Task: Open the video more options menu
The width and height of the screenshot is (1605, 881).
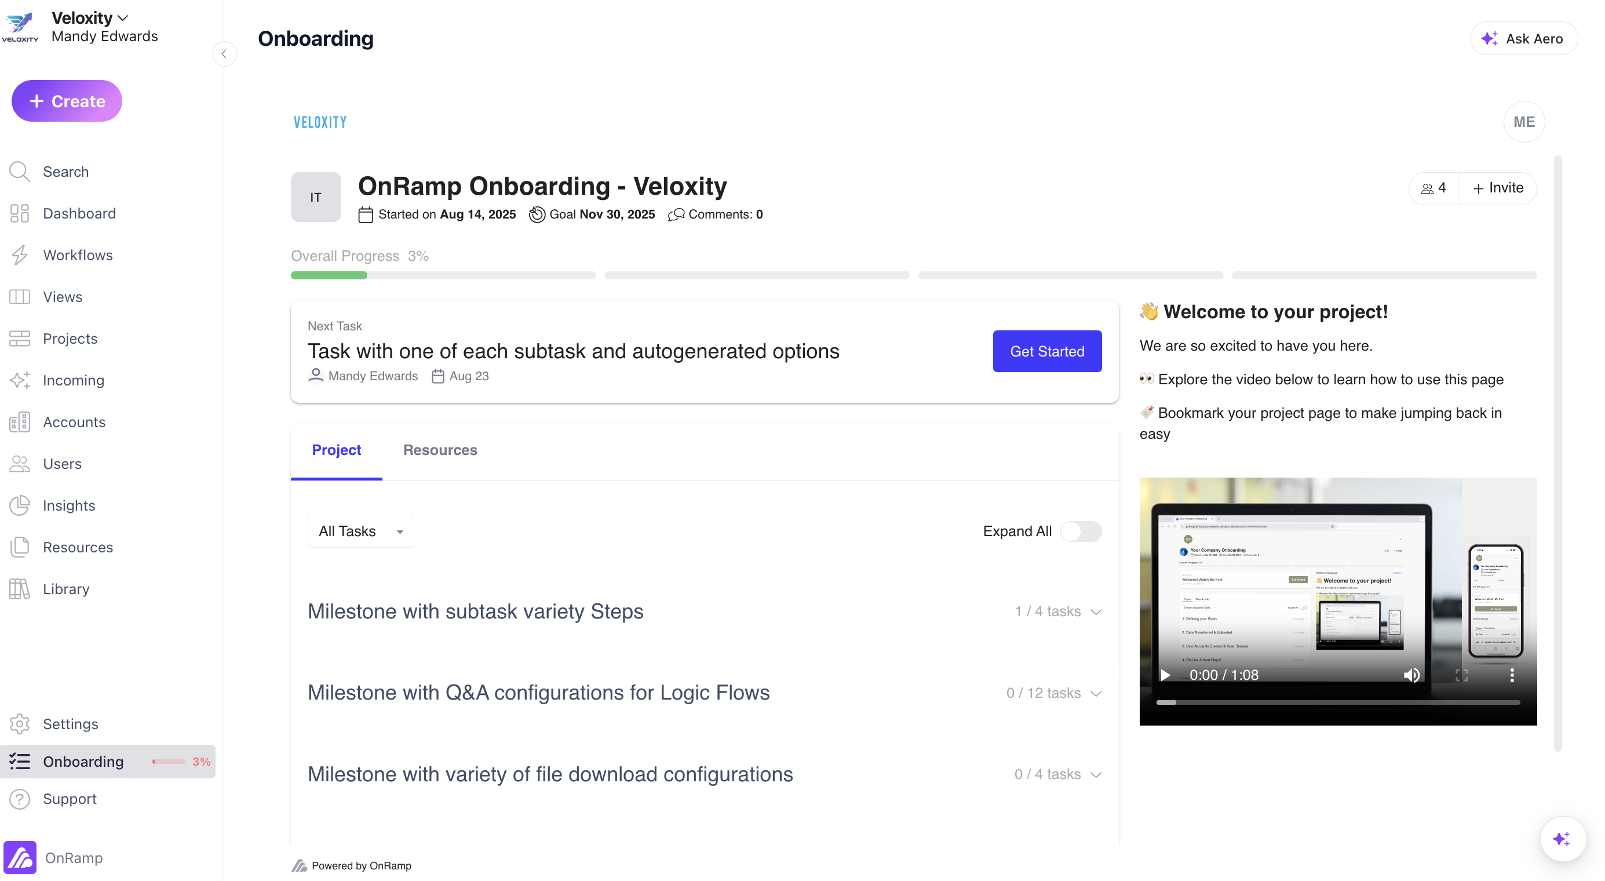Action: tap(1512, 675)
